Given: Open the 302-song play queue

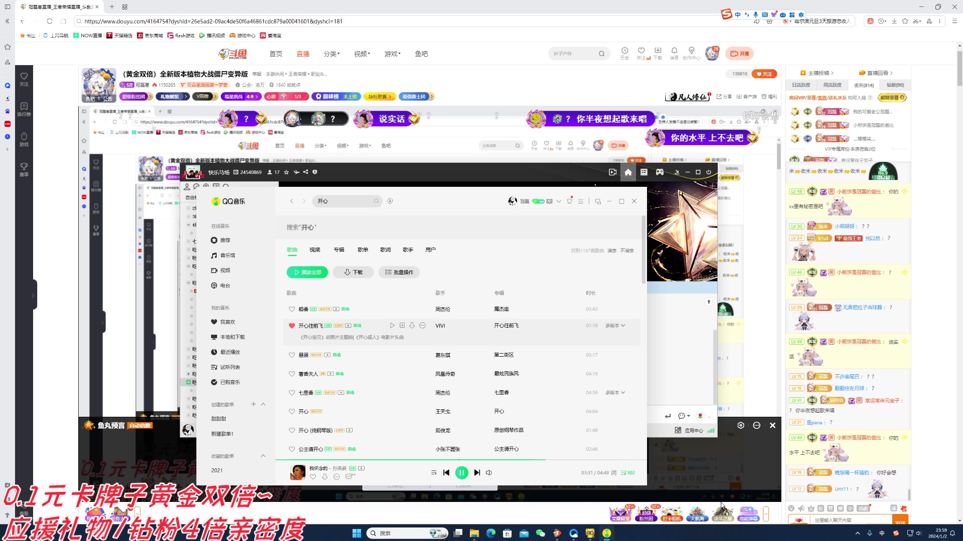Looking at the screenshot, I should click(627, 472).
